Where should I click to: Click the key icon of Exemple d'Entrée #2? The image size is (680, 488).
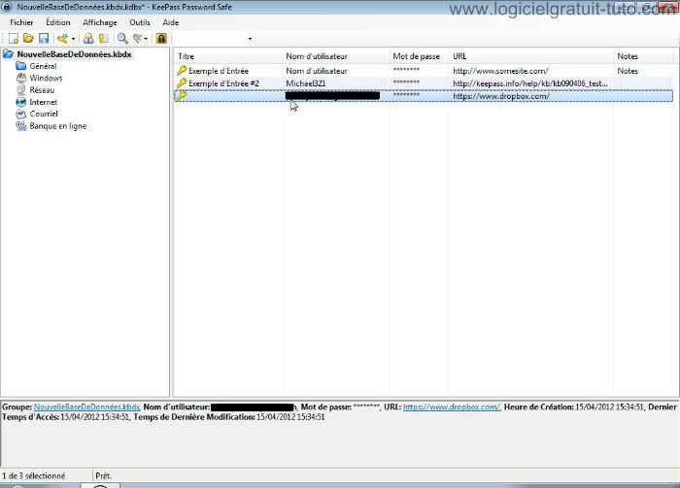coord(182,83)
